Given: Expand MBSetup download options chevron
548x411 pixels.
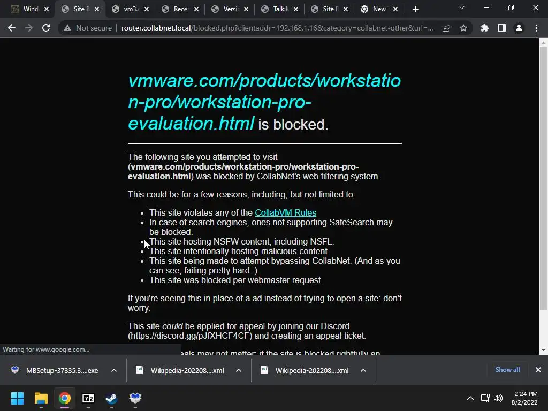Looking at the screenshot, I should [x=114, y=370].
